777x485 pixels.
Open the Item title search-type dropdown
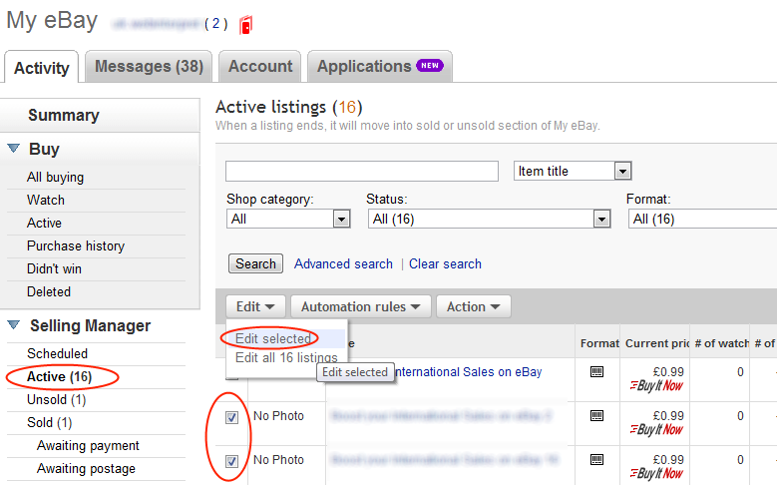coord(622,172)
